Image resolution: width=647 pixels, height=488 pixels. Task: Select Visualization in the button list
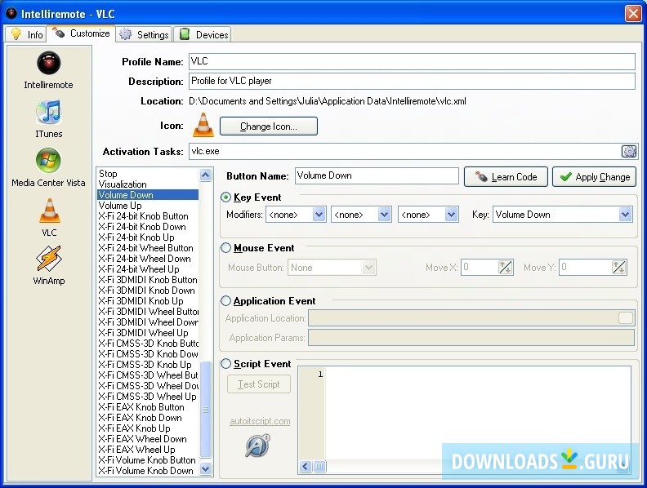(x=148, y=184)
